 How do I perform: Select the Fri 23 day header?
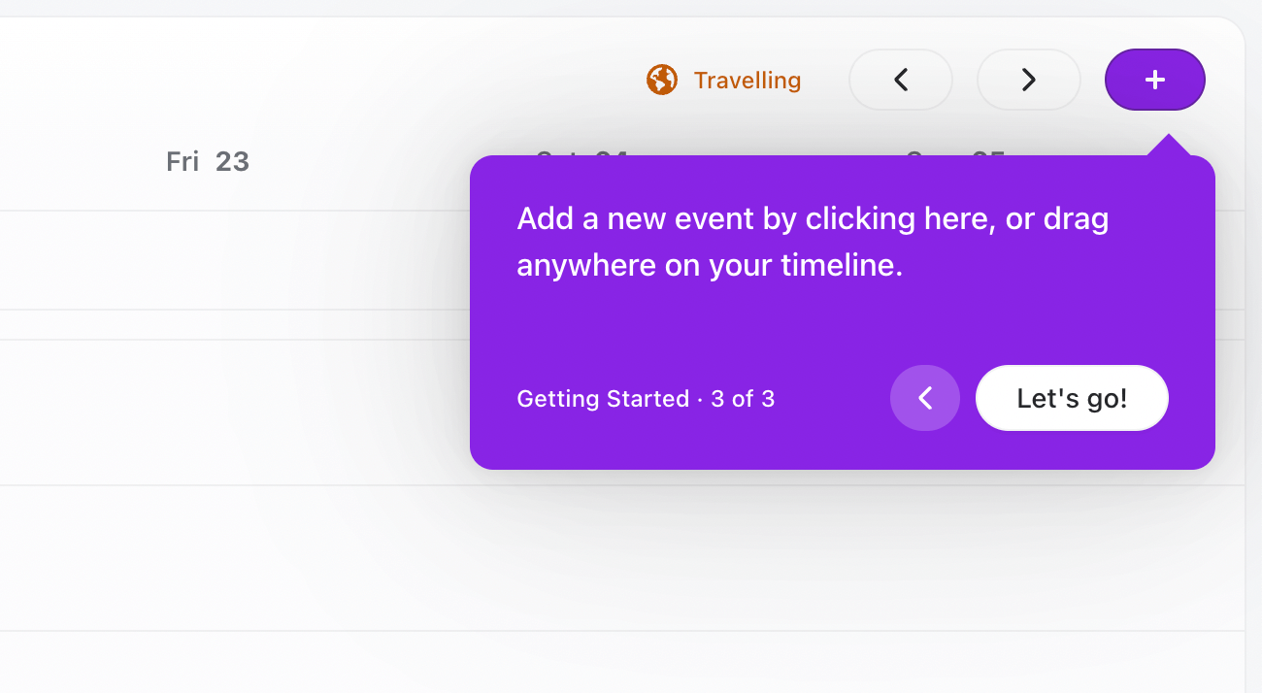point(208,161)
